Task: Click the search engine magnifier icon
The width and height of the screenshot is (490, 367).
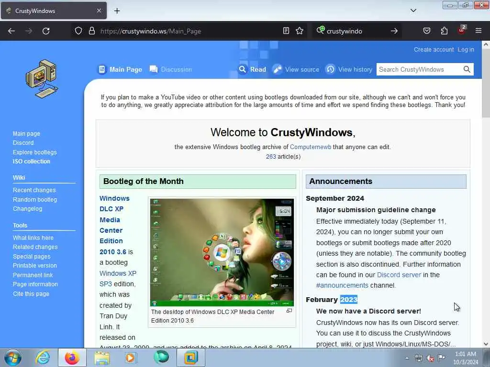Action: [x=320, y=30]
